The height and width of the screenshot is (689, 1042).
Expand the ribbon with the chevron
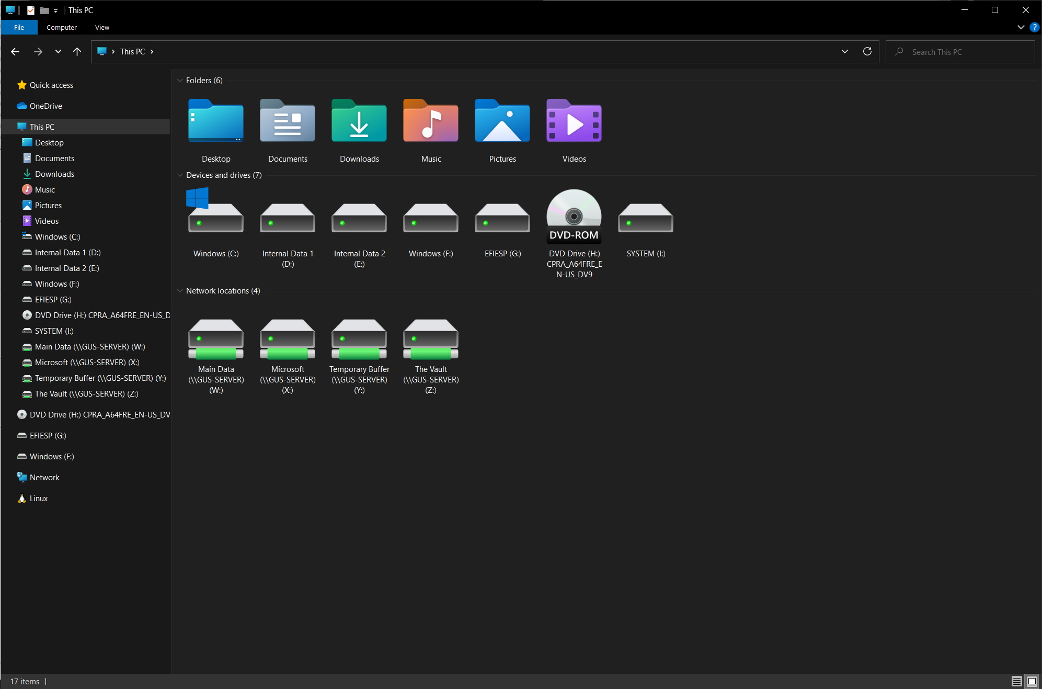[x=1021, y=27]
